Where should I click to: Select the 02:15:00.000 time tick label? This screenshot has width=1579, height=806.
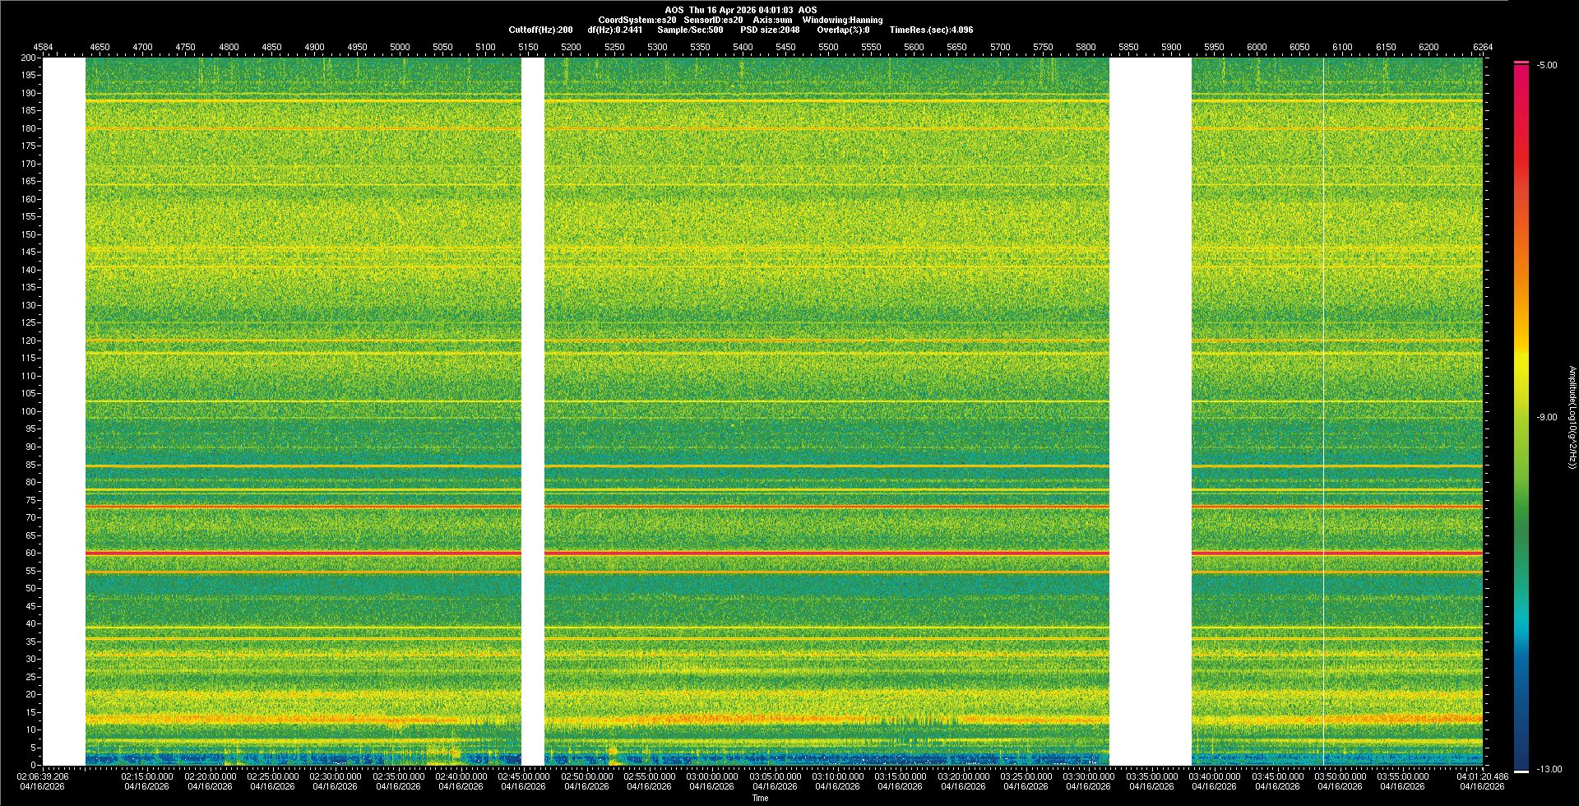147,776
